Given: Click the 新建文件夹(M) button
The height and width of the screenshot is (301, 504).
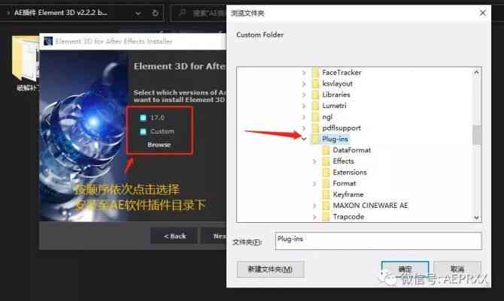Looking at the screenshot, I should pos(270,269).
